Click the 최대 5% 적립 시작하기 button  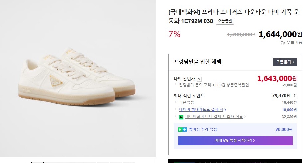[235, 141]
